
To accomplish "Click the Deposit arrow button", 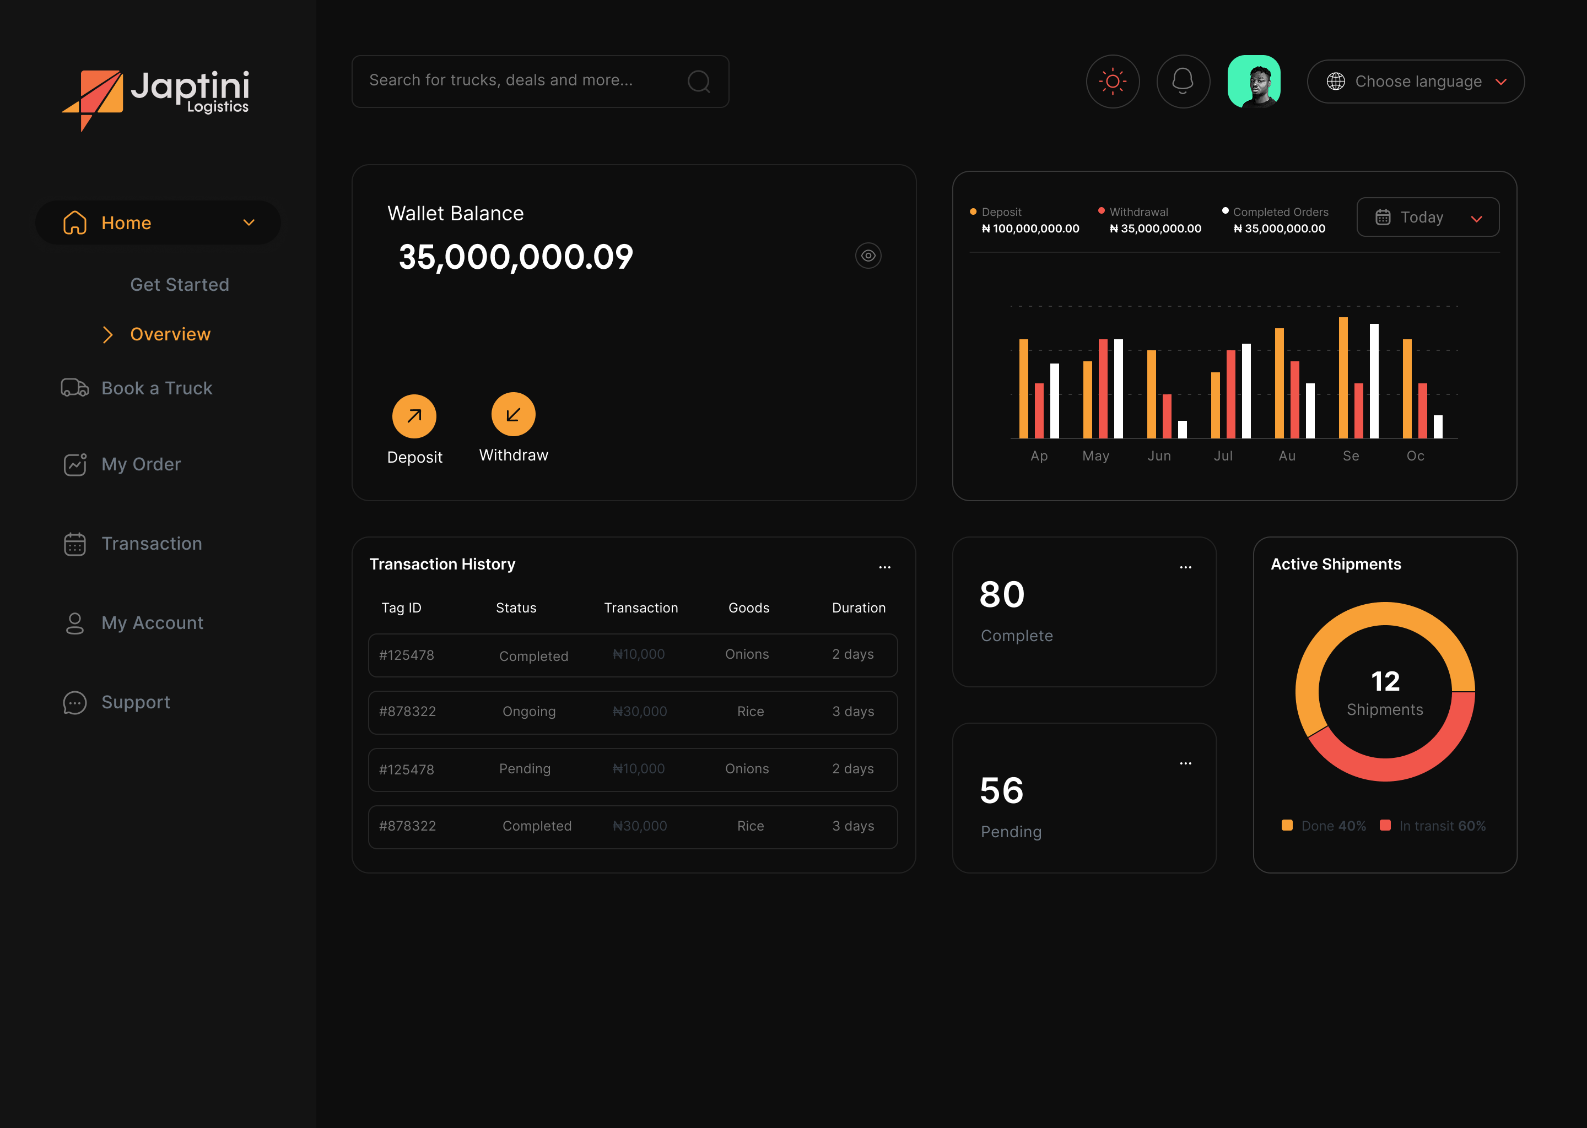I will [x=414, y=416].
